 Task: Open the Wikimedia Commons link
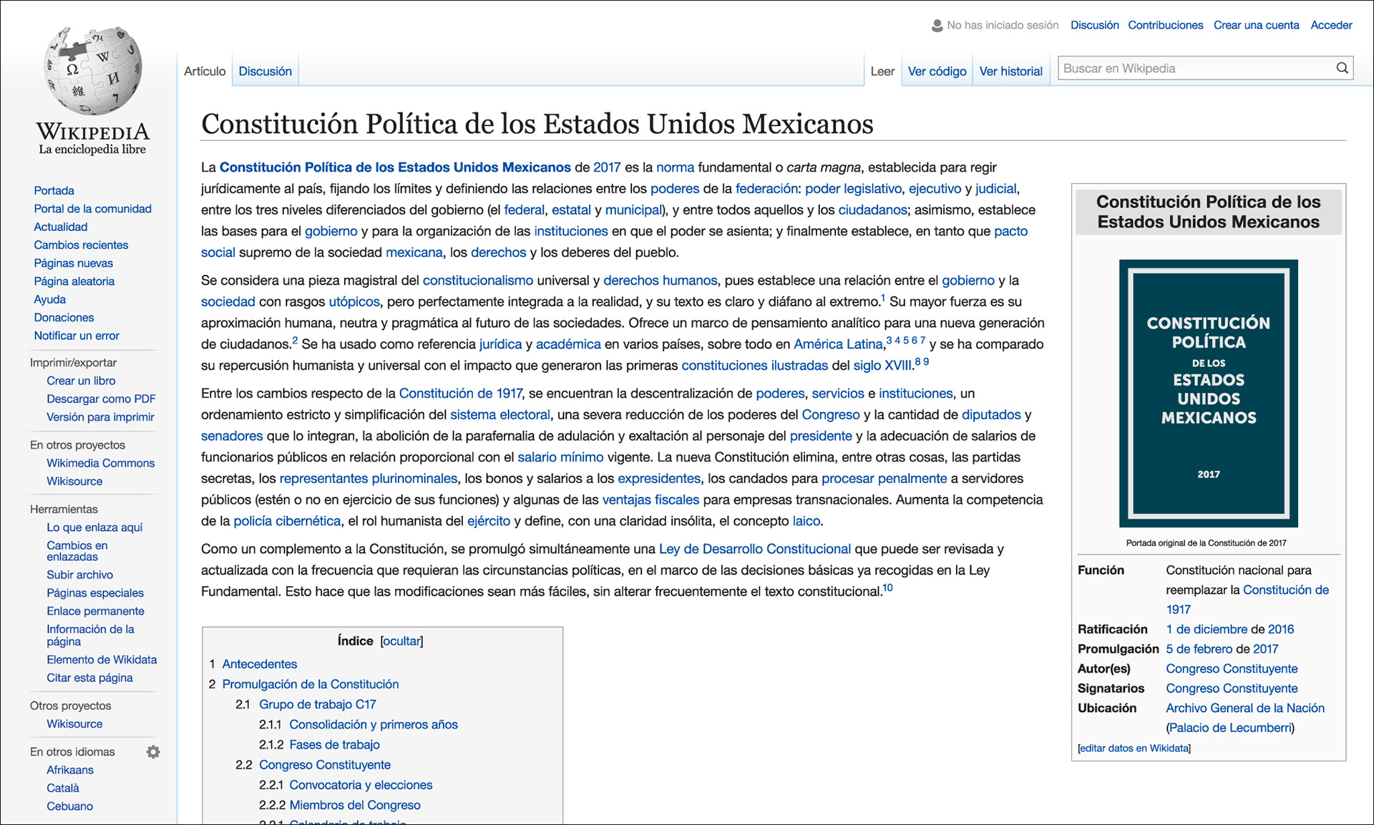tap(100, 463)
